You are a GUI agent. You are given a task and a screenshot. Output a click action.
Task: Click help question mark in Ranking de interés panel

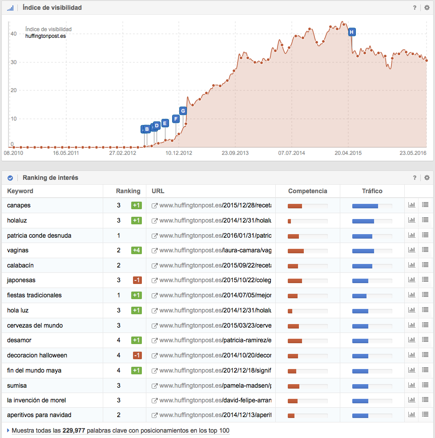tap(415, 178)
